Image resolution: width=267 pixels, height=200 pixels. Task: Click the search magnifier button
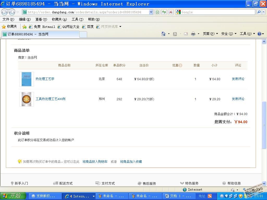pyautogui.click(x=259, y=12)
